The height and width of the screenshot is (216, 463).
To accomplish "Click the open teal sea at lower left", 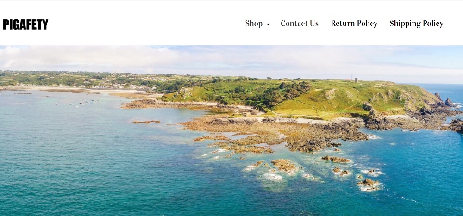I will (x=74, y=177).
